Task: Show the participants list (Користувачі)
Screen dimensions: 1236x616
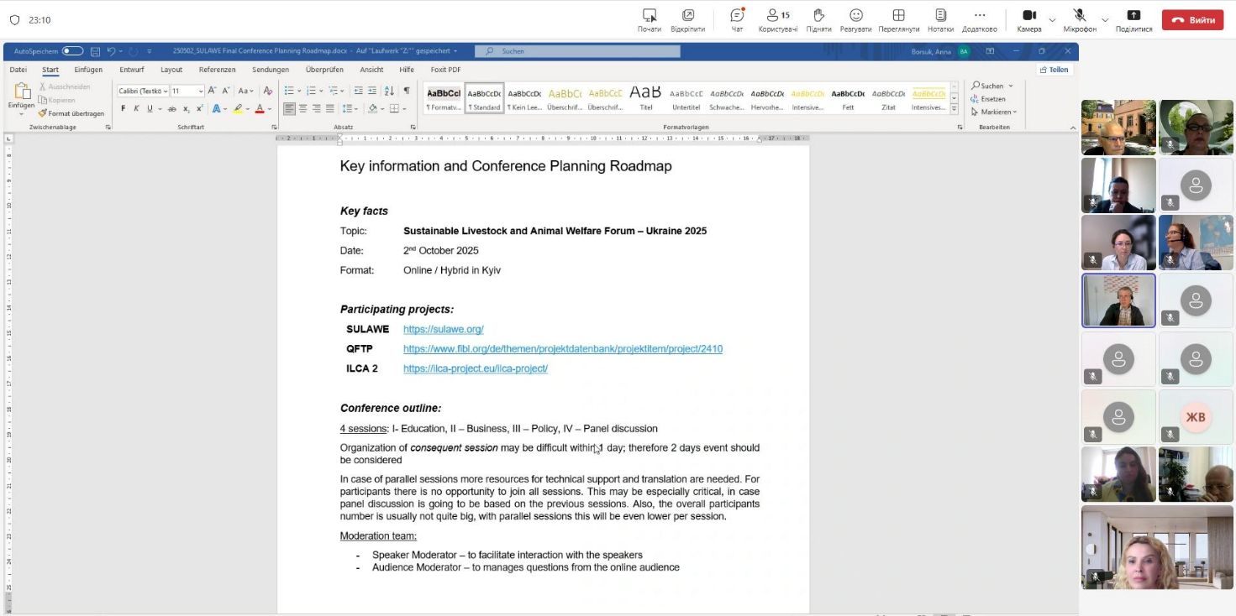Action: point(777,20)
